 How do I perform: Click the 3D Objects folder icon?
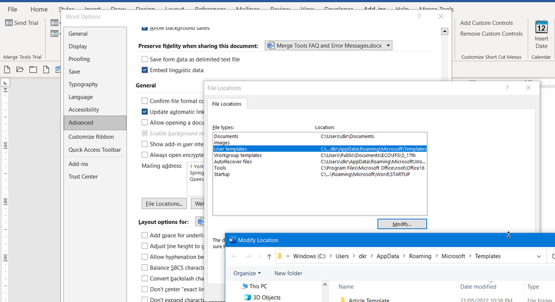coord(247,298)
